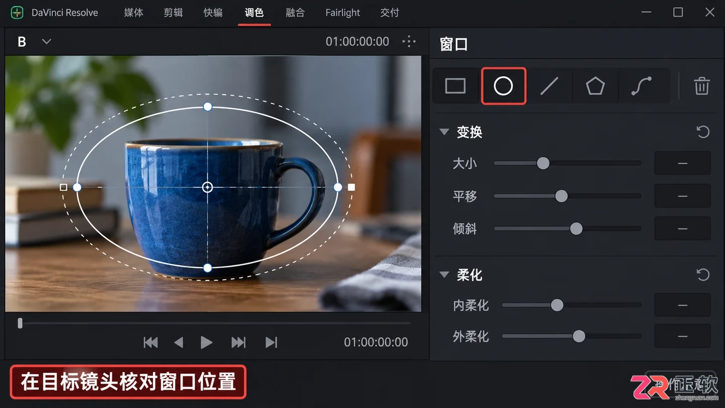
Task: Delete window with trash icon
Action: click(702, 86)
